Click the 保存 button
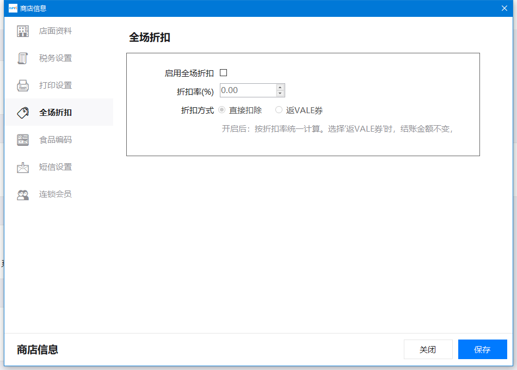The height and width of the screenshot is (370, 517). pos(482,349)
